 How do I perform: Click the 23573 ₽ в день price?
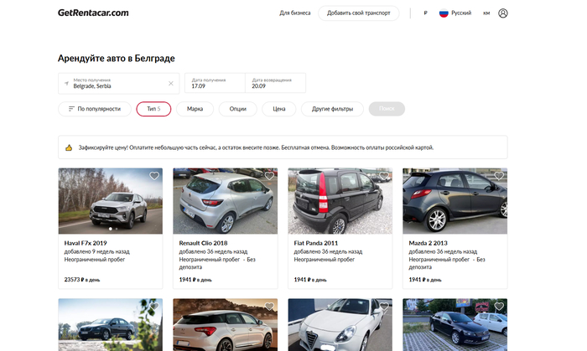coord(82,280)
